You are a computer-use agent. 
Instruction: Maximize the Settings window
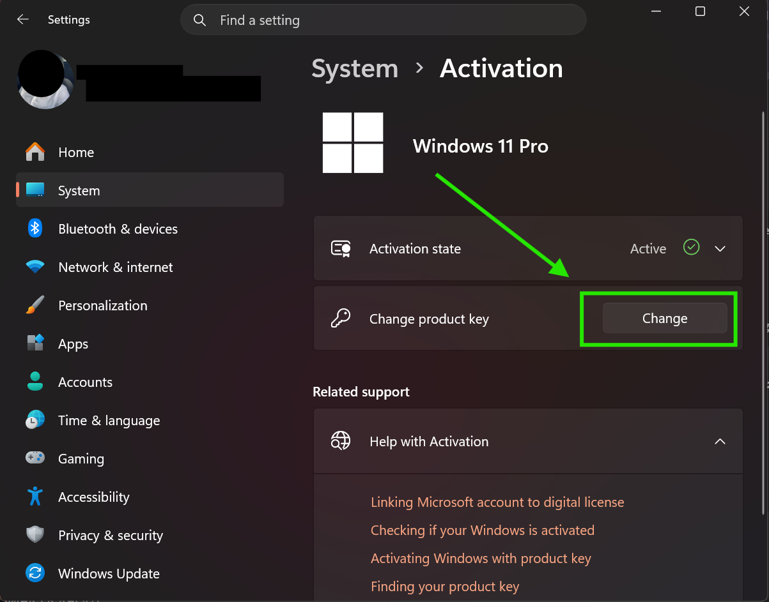tap(700, 11)
